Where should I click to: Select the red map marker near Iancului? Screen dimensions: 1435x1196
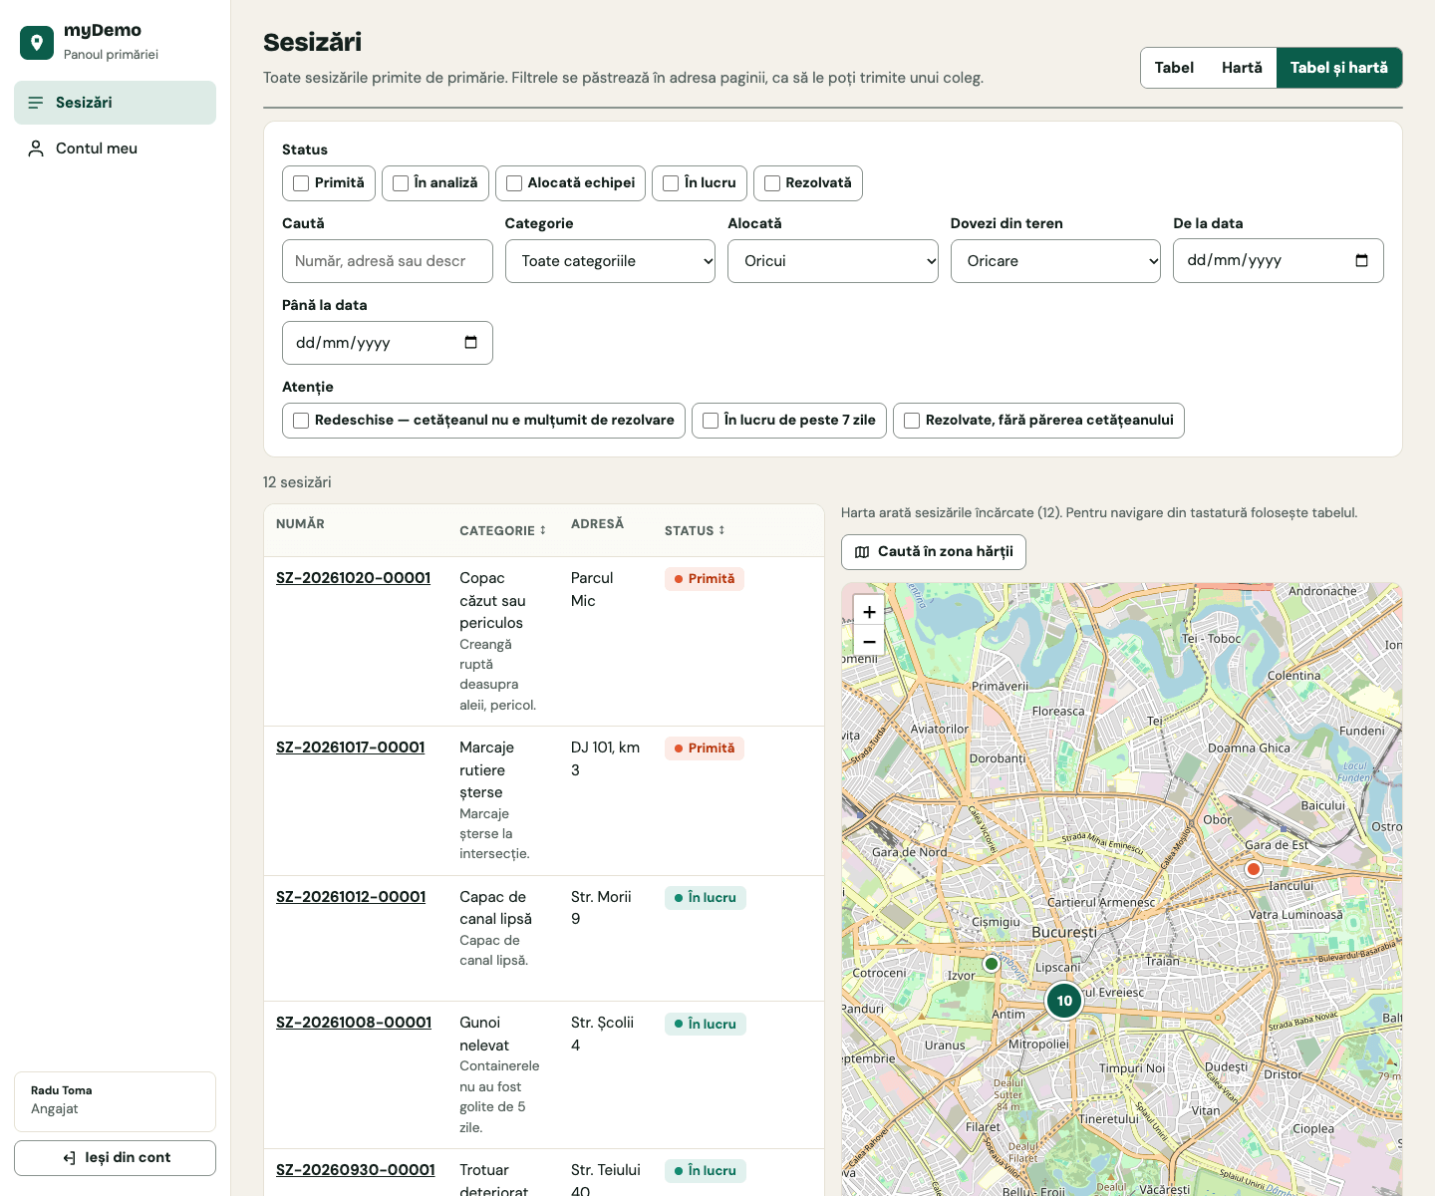pos(1254,869)
